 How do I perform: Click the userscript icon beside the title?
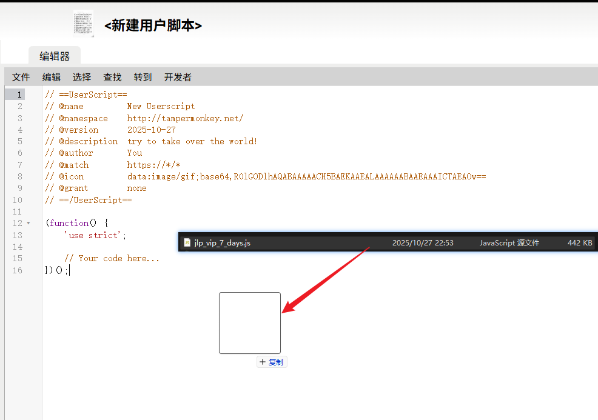(83, 24)
